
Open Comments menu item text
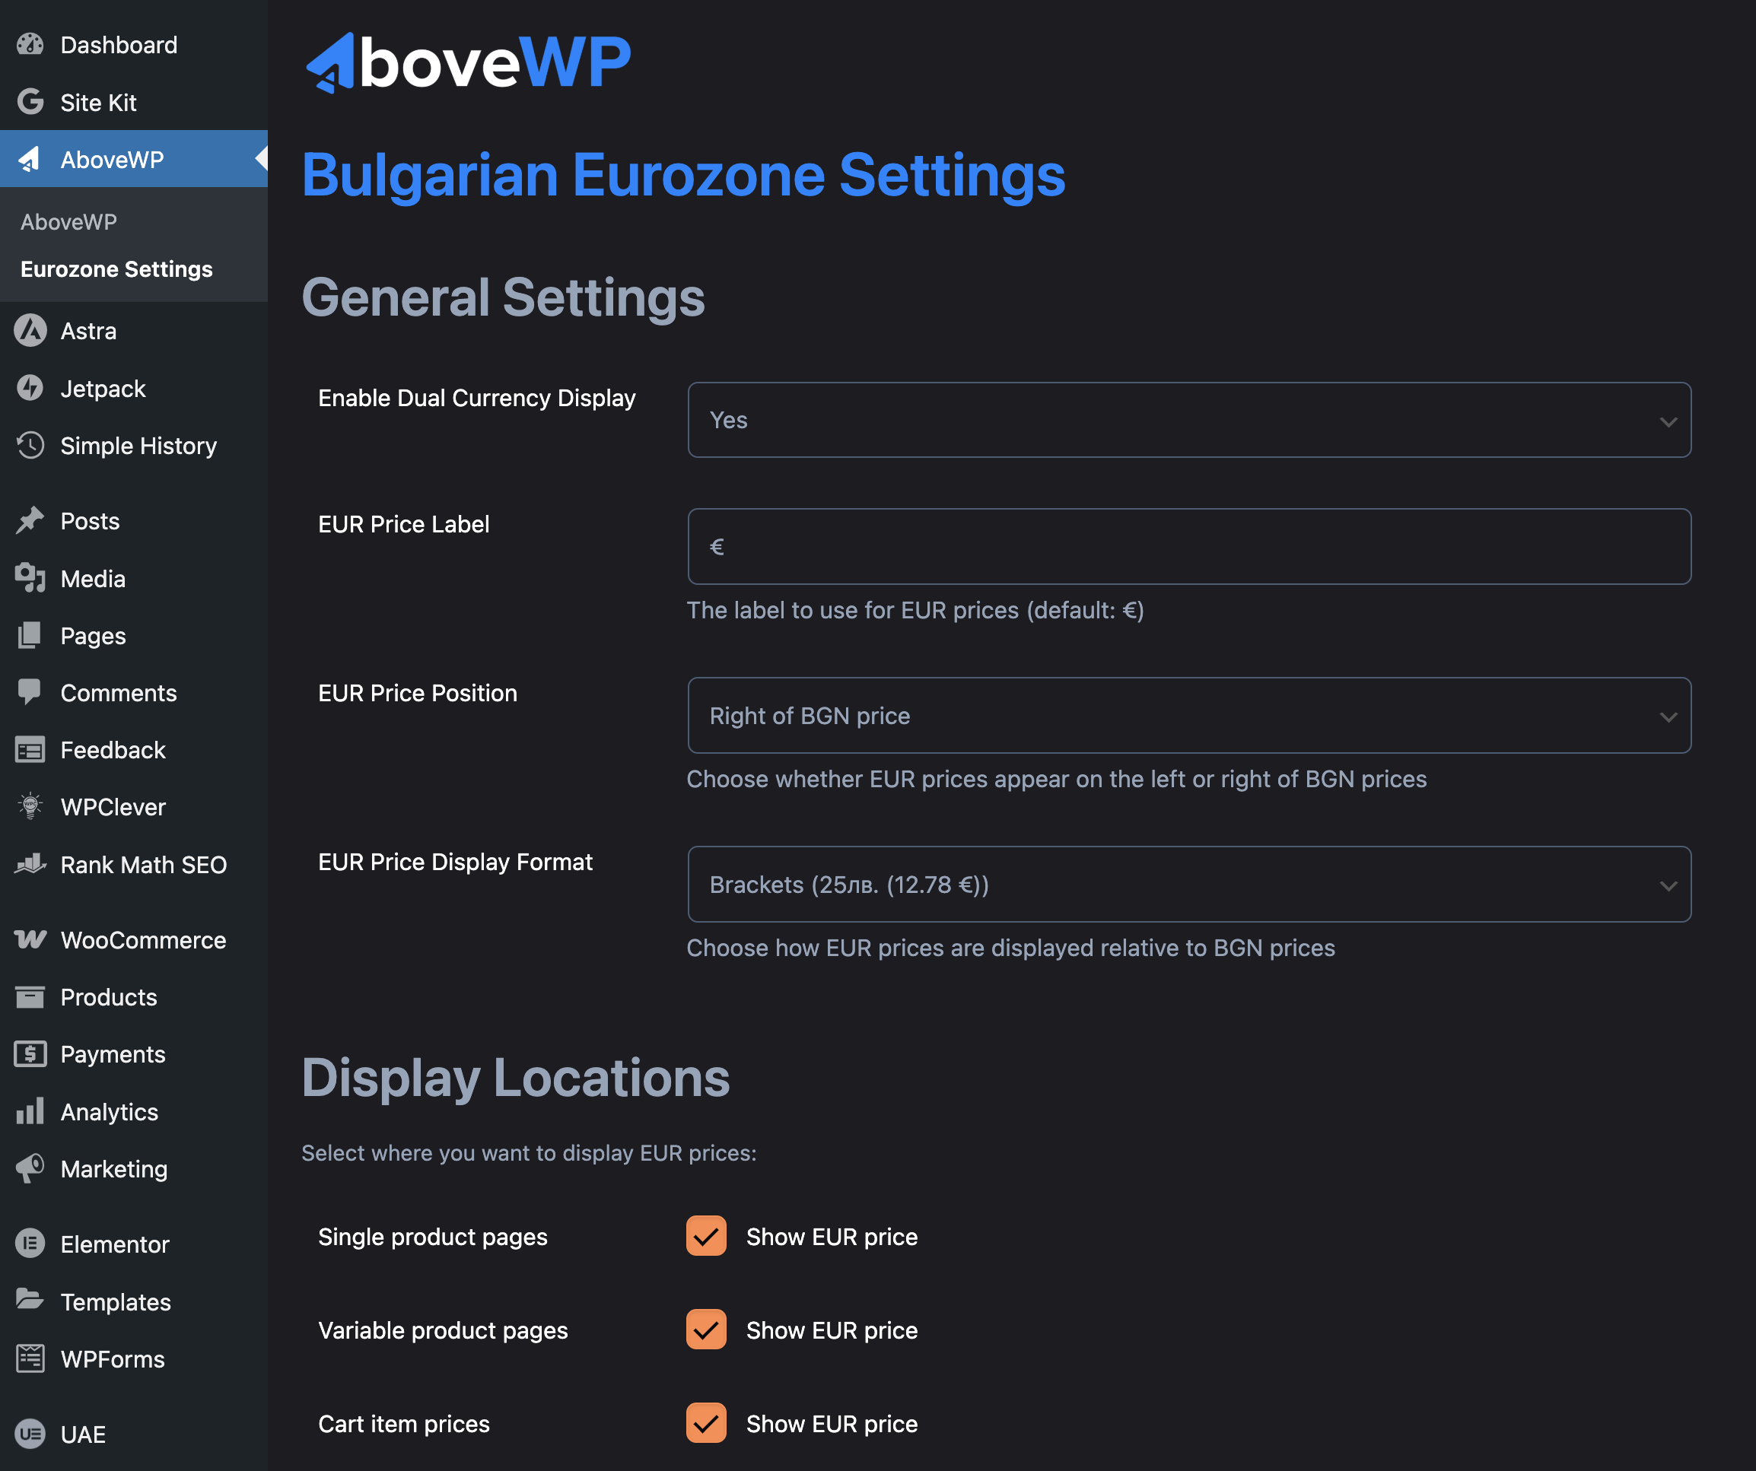pos(118,693)
